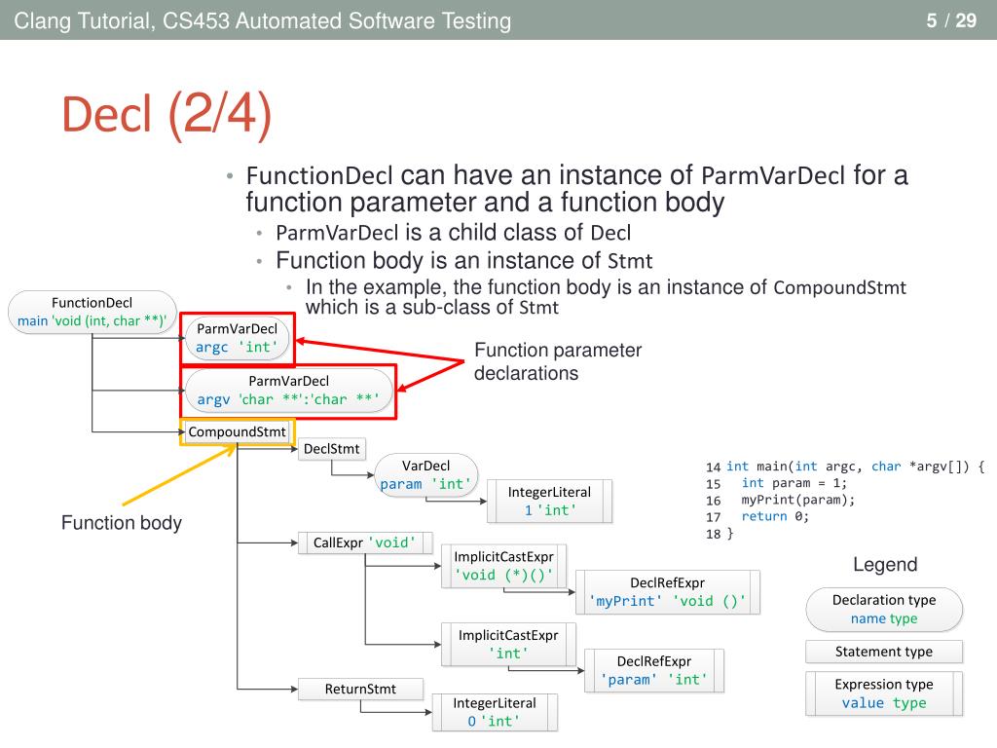The height and width of the screenshot is (748, 997).
Task: Click code line 14 'int main(int argc, char *argv[])'
Action: click(845, 467)
